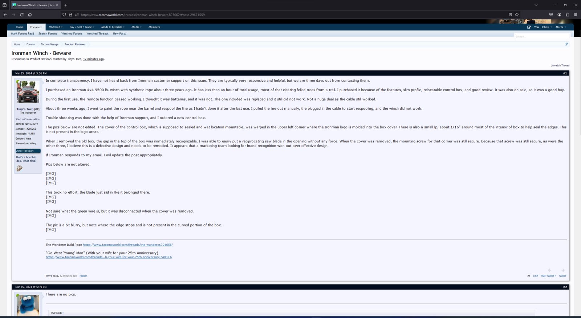Expand Buy / Sell / Trade dropdown arrow
The width and height of the screenshot is (581, 318).
point(93,27)
